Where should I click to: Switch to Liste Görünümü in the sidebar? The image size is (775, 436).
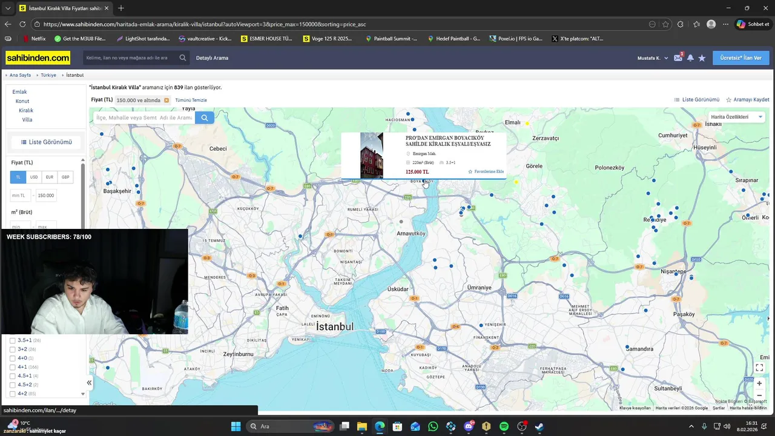[46, 142]
